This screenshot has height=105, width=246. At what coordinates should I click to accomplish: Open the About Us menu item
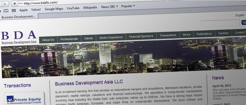(48, 40)
